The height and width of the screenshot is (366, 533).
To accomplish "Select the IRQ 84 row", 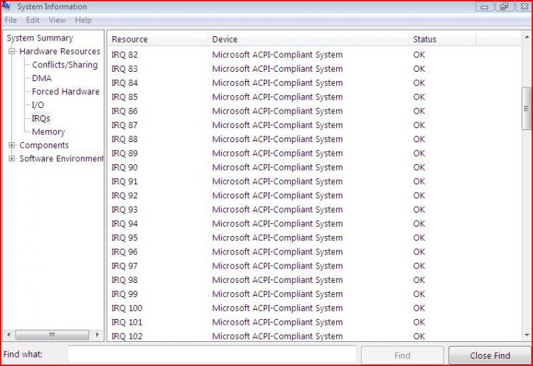I will [313, 83].
